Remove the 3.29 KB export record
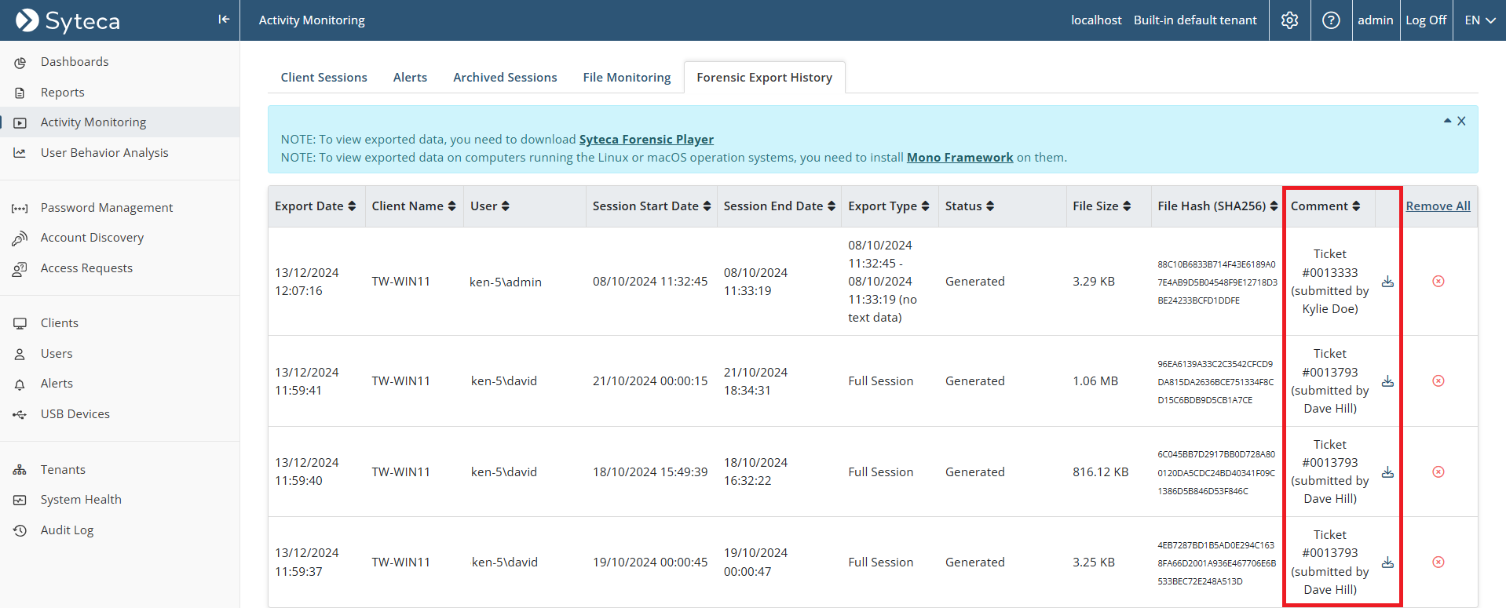 pyautogui.click(x=1438, y=282)
